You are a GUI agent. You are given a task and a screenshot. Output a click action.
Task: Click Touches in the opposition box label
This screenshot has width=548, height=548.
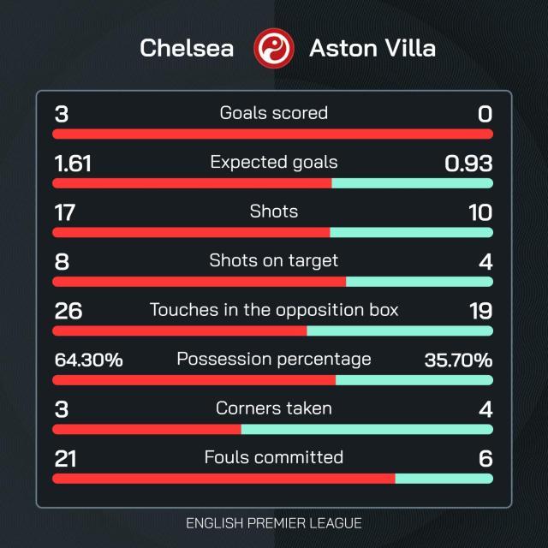(273, 309)
